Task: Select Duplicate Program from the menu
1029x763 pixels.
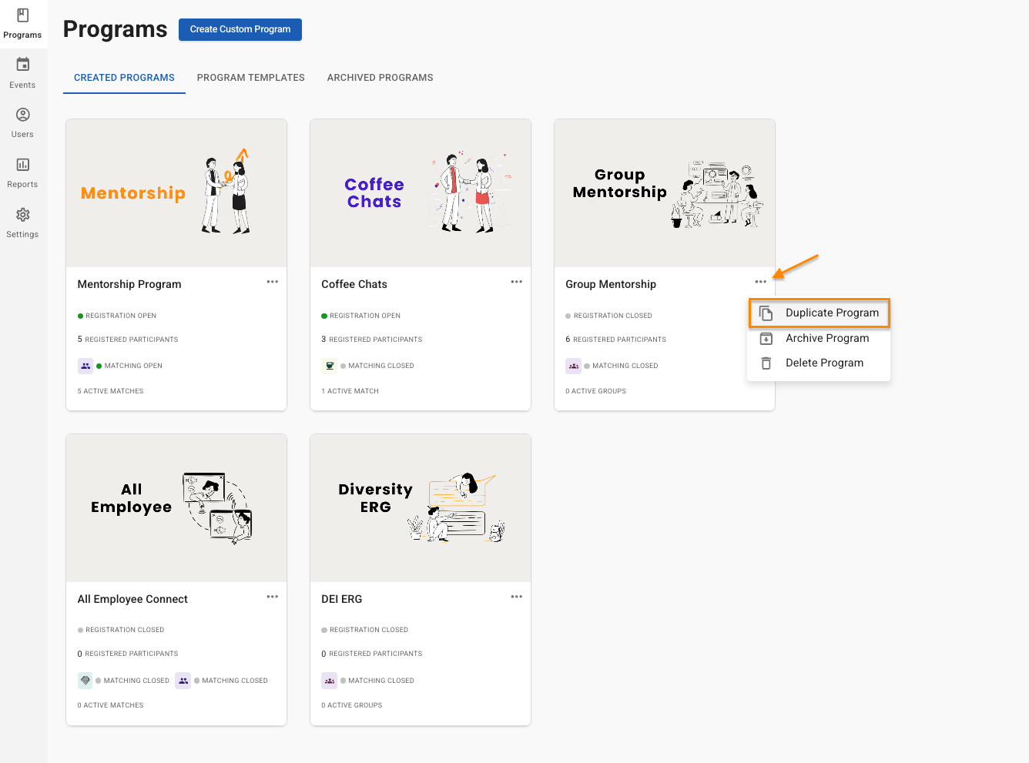Action: tap(831, 313)
